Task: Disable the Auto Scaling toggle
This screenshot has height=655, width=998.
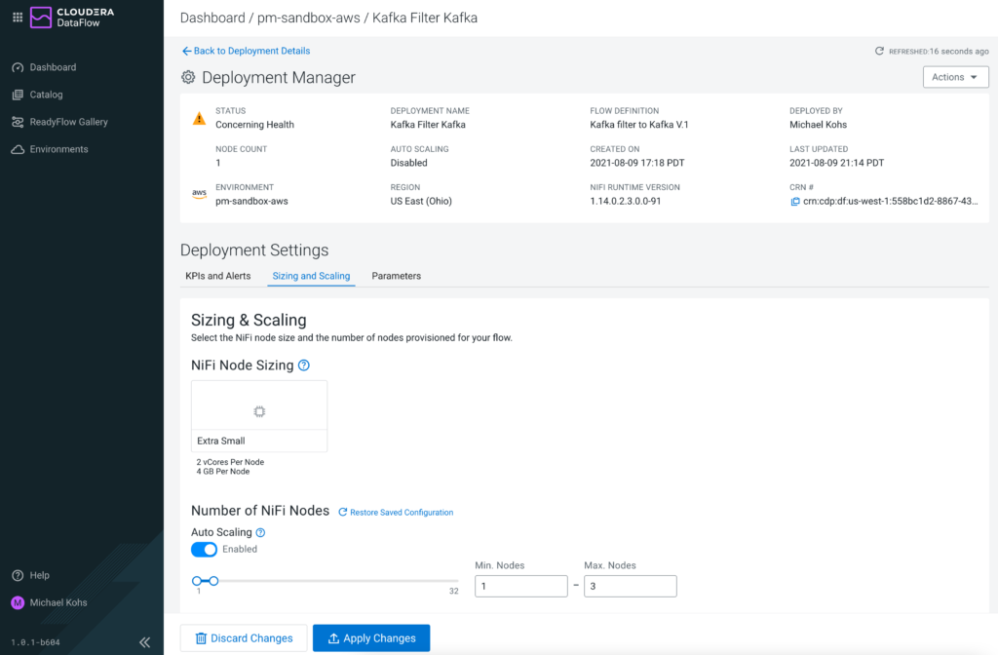Action: point(205,550)
